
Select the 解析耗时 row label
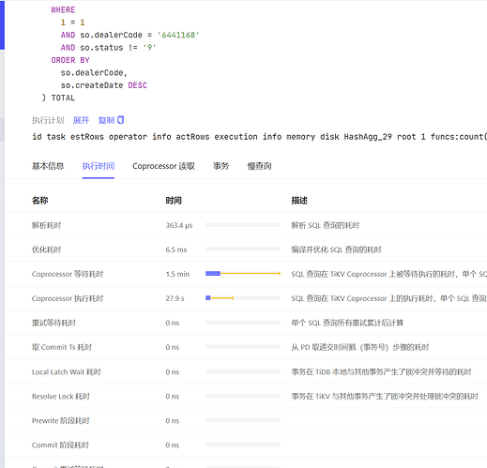(46, 225)
